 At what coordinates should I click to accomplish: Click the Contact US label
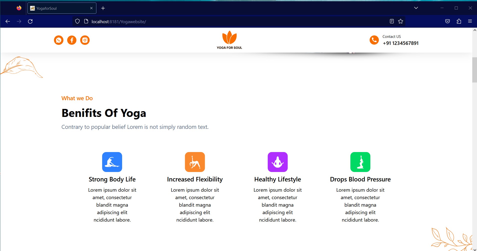[392, 37]
